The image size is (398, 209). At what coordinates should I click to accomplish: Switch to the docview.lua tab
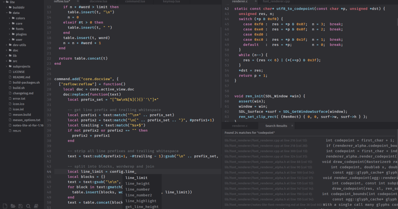pyautogui.click(x=98, y=2)
